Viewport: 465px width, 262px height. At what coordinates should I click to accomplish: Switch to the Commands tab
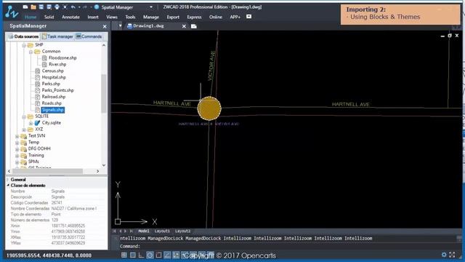89,36
